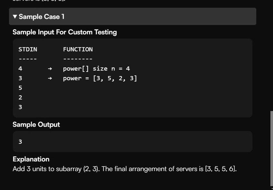Click the text power[] size n = 4
The height and width of the screenshot is (190, 273).
point(96,69)
